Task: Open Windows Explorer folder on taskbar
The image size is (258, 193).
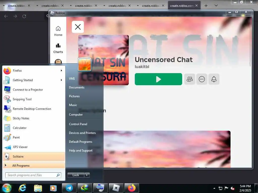Action: 38,188
